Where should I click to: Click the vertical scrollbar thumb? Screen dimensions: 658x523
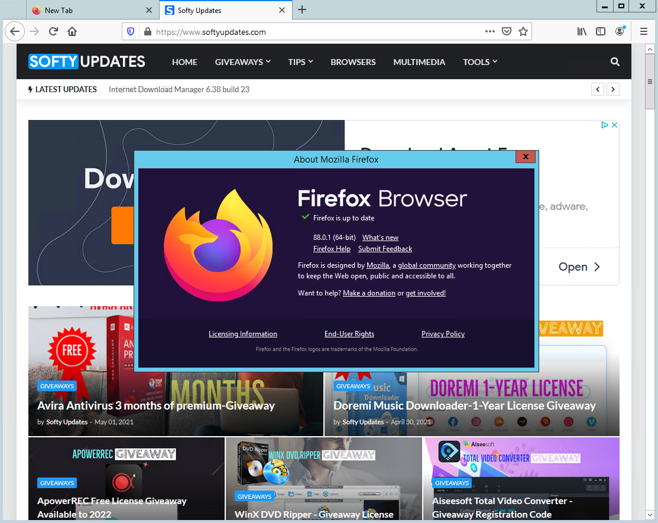[x=650, y=82]
